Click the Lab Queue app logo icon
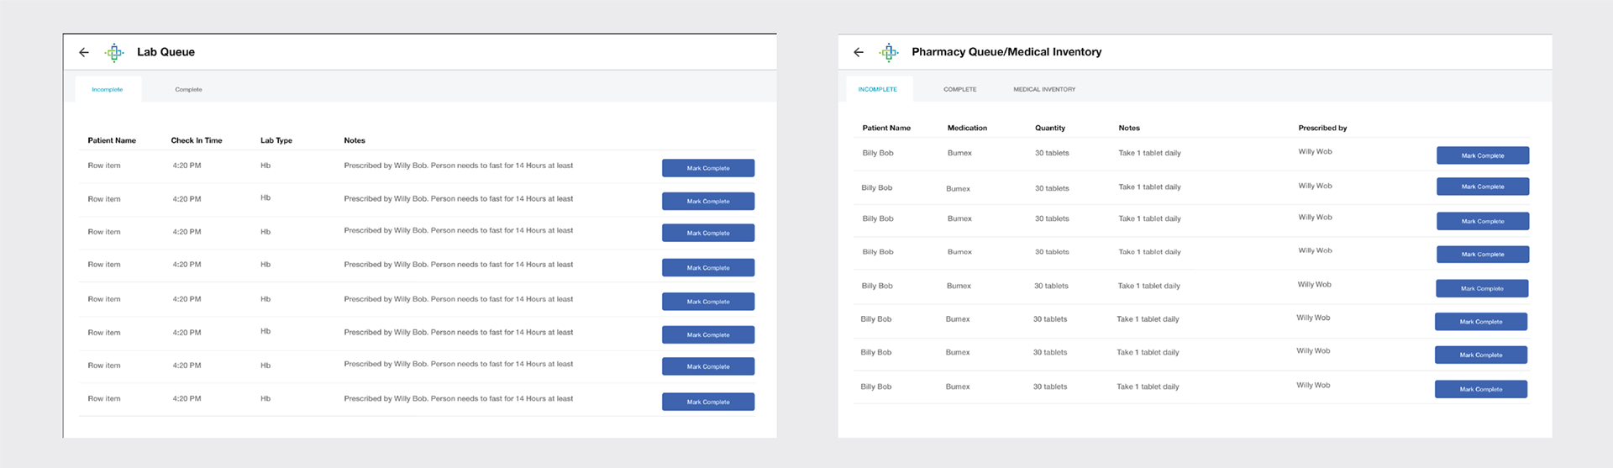 point(114,52)
